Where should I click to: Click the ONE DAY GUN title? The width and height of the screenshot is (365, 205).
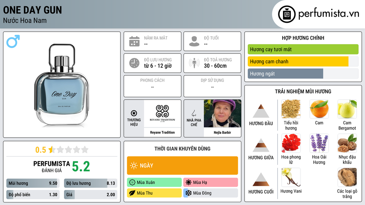pos(32,10)
